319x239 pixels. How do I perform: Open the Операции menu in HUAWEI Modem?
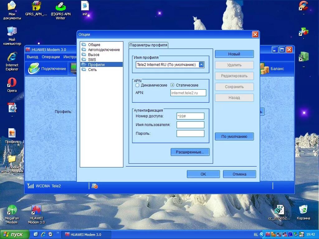click(x=51, y=57)
